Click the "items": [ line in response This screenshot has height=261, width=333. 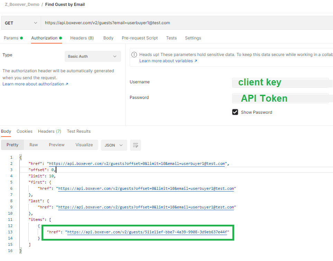tap(40, 220)
